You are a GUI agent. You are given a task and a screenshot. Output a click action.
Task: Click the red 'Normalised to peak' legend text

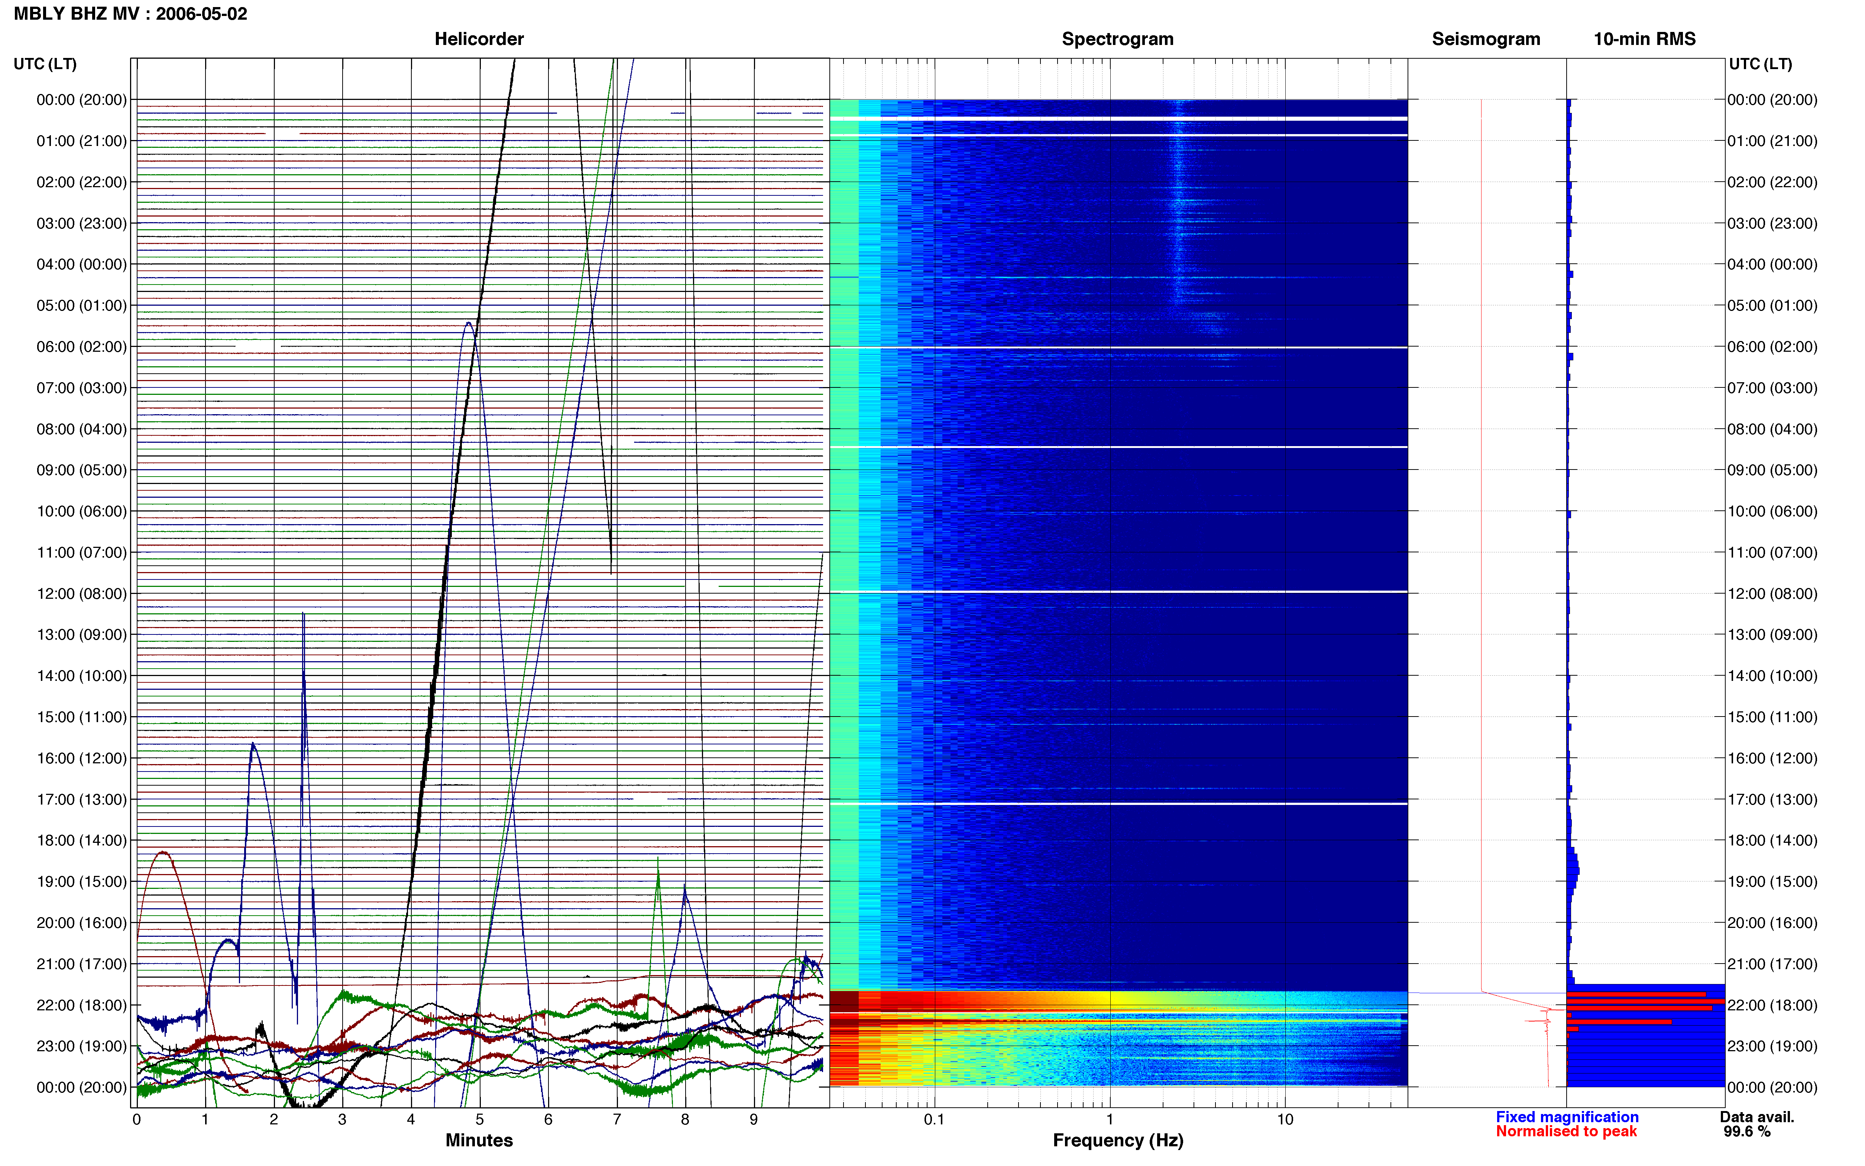(x=1566, y=1131)
